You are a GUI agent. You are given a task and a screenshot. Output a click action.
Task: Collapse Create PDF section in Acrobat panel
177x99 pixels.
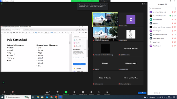click(x=84, y=46)
